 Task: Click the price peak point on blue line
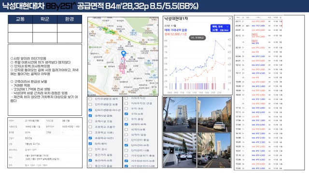(216, 40)
